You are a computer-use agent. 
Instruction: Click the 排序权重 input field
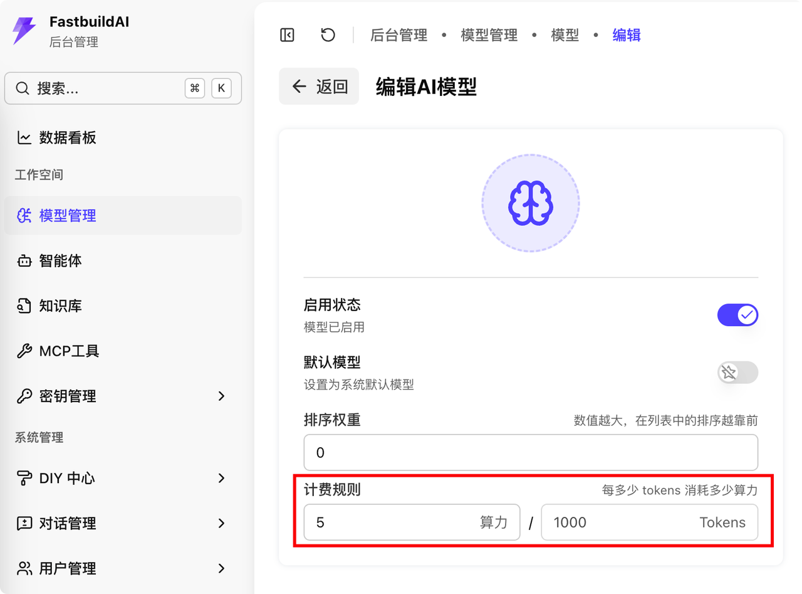pos(531,452)
